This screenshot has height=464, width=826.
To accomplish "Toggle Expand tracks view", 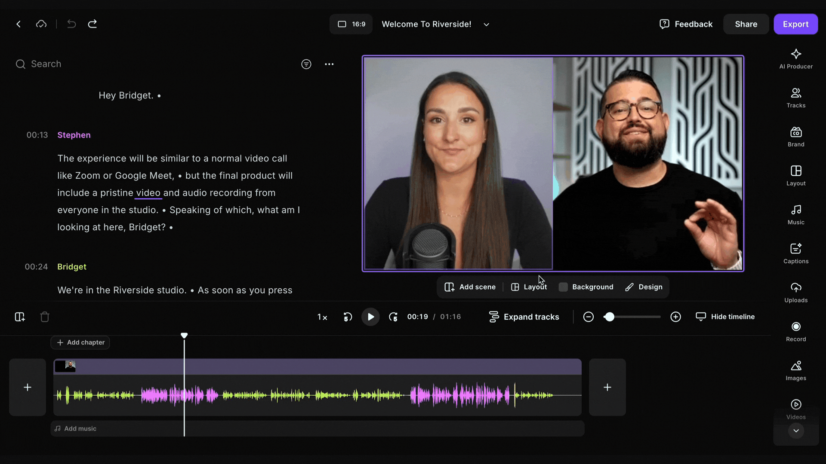I will (x=524, y=317).
